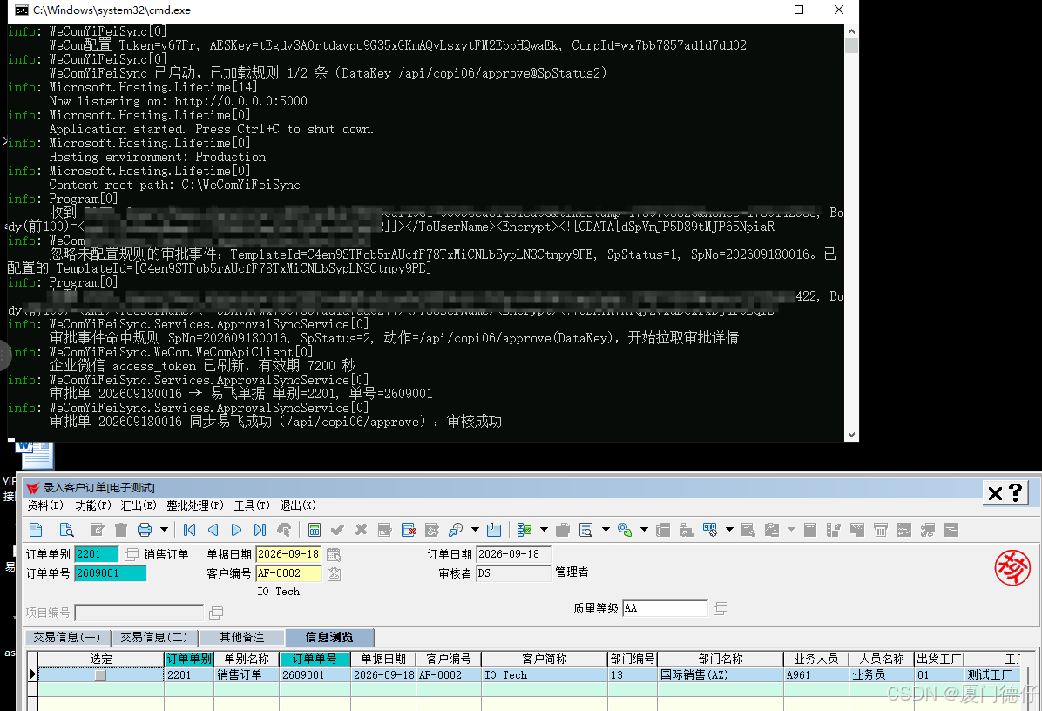The width and height of the screenshot is (1042, 711).
Task: Click the cmd.exe title bar icon
Action: point(21,10)
